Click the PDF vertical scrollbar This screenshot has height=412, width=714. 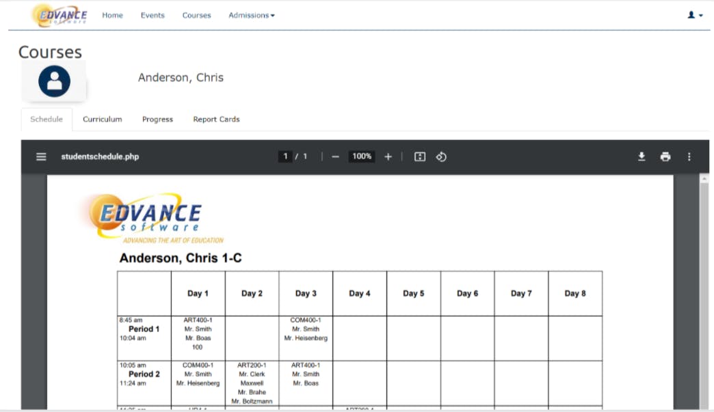tap(704, 291)
